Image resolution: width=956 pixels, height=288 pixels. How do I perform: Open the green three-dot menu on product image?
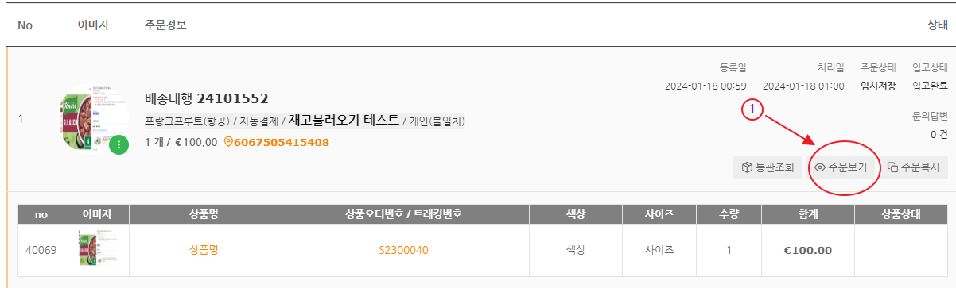pos(119,144)
